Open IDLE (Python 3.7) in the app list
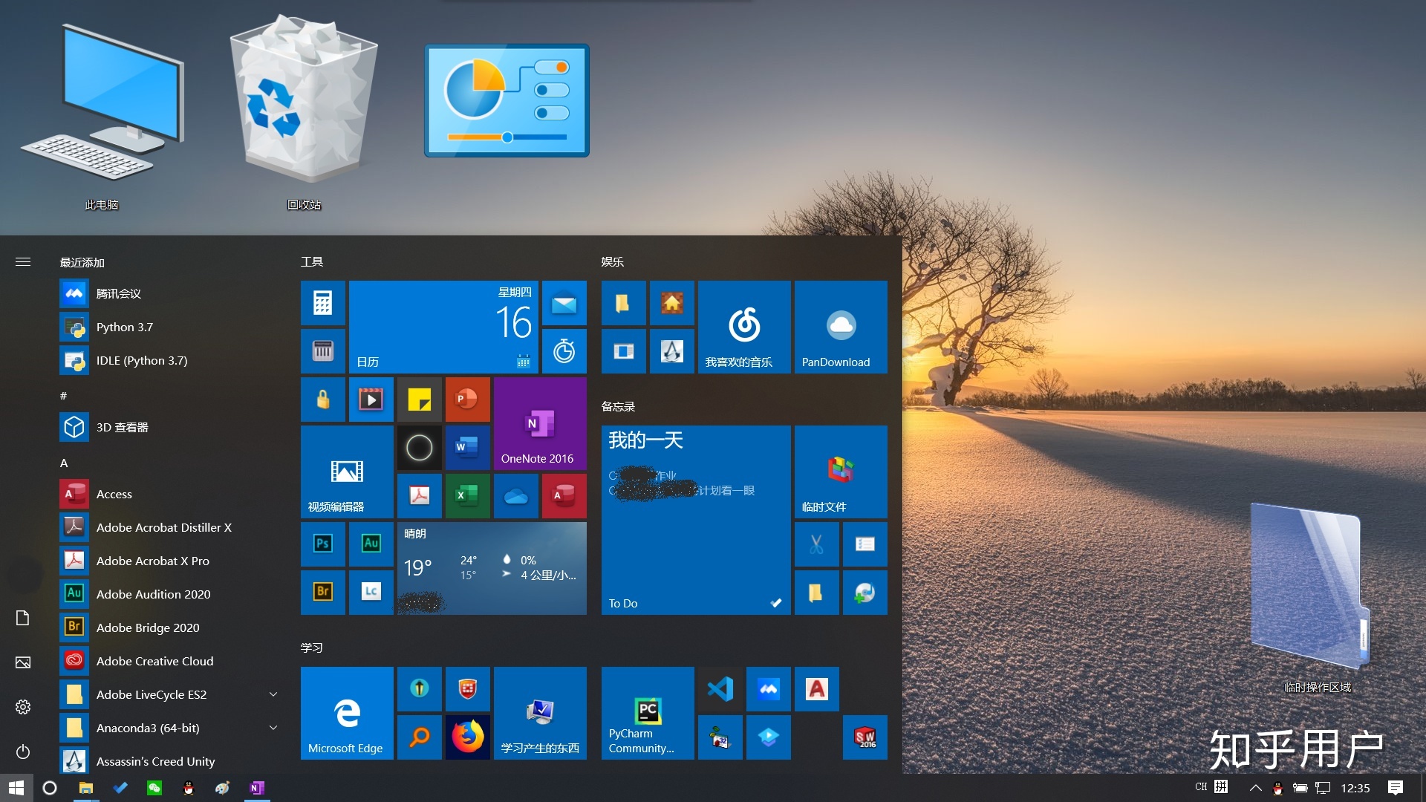The width and height of the screenshot is (1426, 802). click(x=171, y=360)
